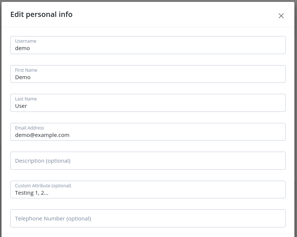Place cursor in the "Demo" first name text
The height and width of the screenshot is (237, 297).
tap(23, 77)
